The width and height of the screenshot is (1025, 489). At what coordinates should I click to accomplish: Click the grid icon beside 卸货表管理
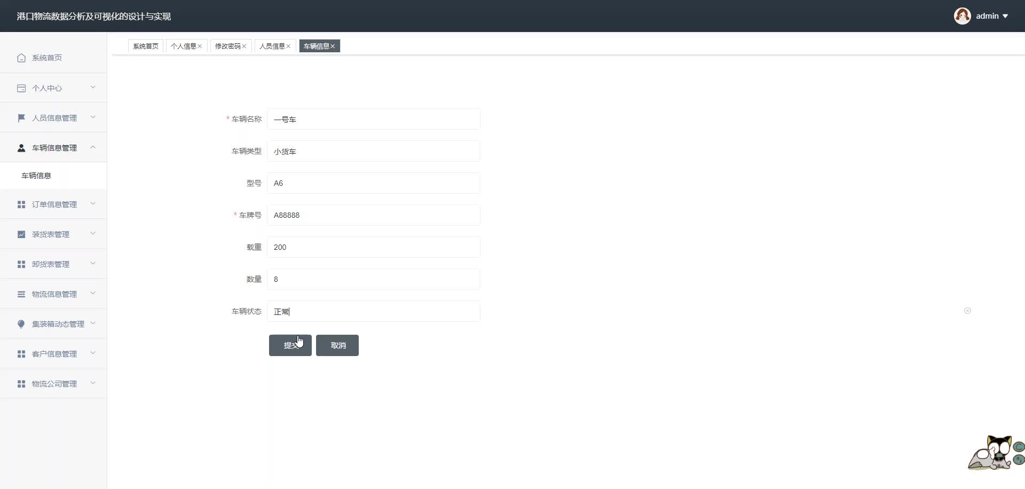click(x=21, y=264)
